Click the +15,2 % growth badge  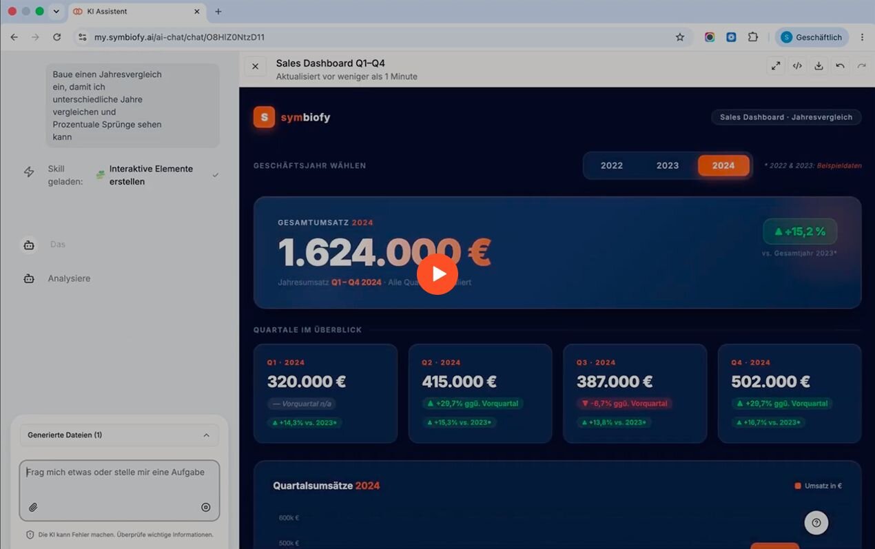[800, 231]
